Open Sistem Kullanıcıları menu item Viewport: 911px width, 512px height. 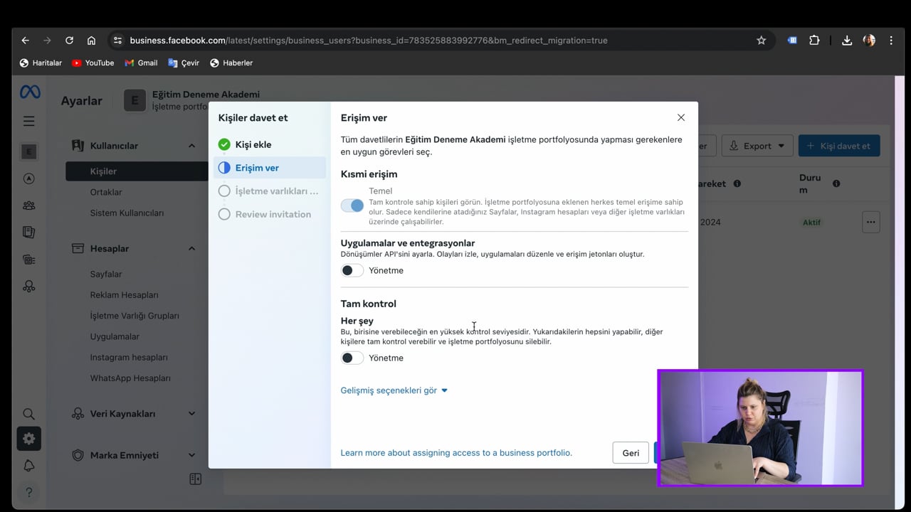[x=127, y=213]
